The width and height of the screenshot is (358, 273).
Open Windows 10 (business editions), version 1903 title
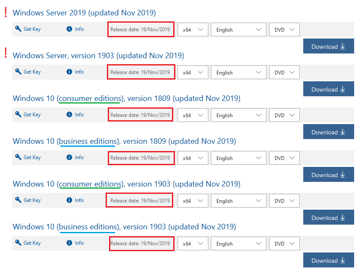(x=124, y=227)
